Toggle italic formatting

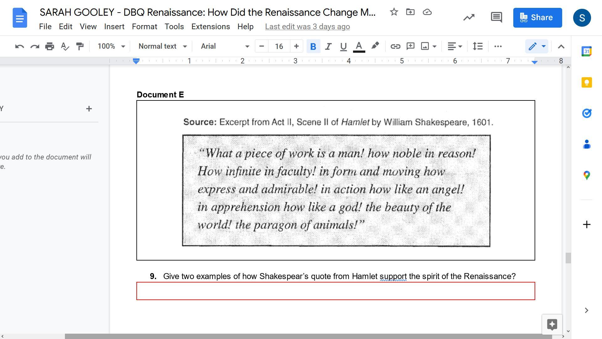(328, 46)
